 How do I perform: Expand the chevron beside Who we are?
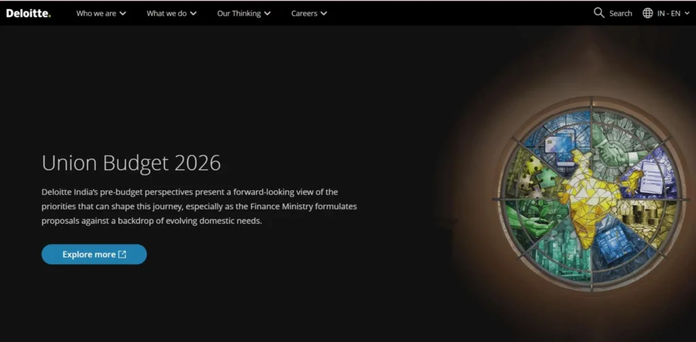coord(123,14)
